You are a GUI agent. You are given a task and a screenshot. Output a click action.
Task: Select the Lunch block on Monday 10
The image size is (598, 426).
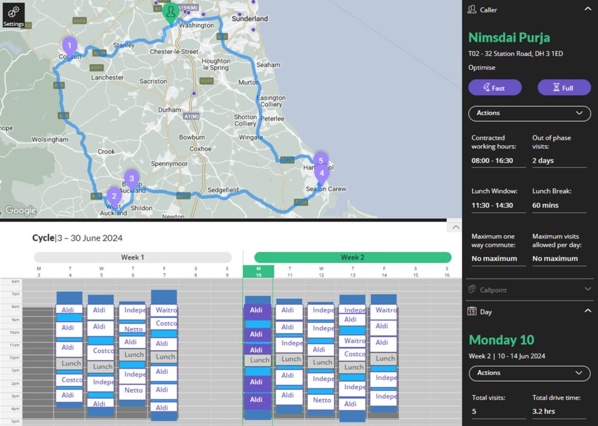[259, 360]
